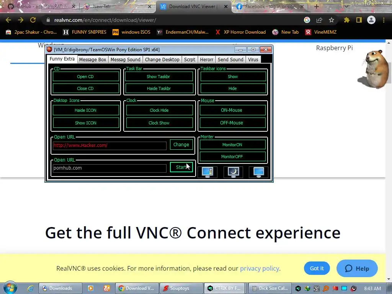Click the Google icon in the address bar
Image resolution: width=392 pixels, height=294 pixels.
(307, 20)
